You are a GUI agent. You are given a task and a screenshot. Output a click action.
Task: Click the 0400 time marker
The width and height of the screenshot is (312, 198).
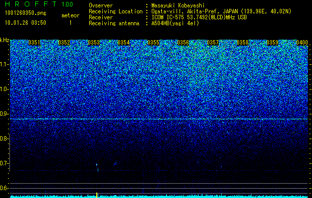pos(302,43)
